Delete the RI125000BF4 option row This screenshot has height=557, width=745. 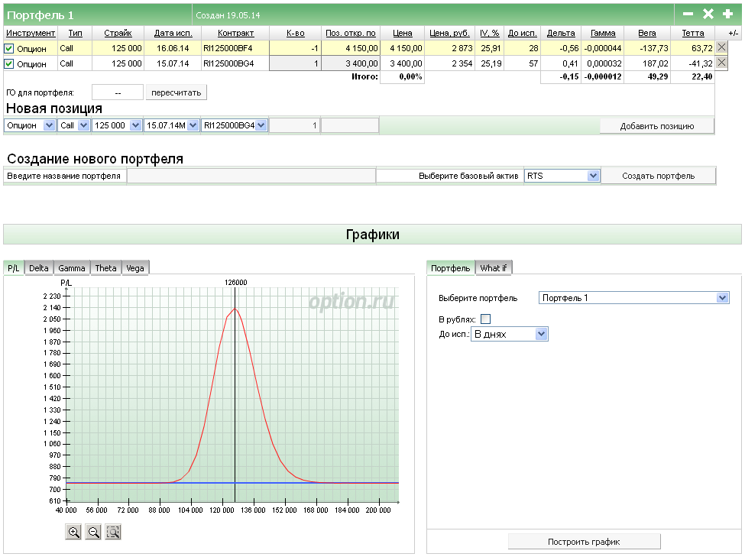point(721,48)
